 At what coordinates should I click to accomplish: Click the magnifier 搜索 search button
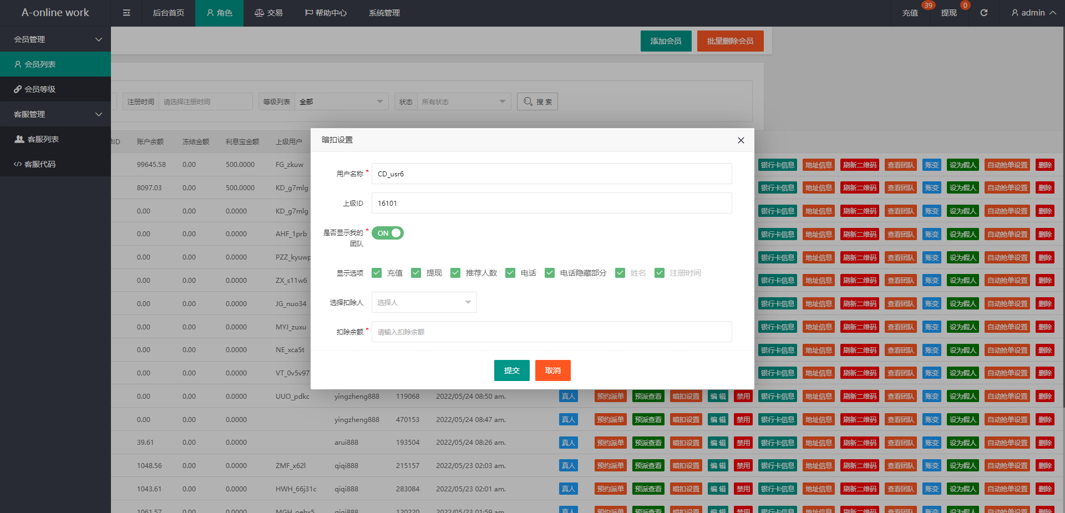coord(537,101)
